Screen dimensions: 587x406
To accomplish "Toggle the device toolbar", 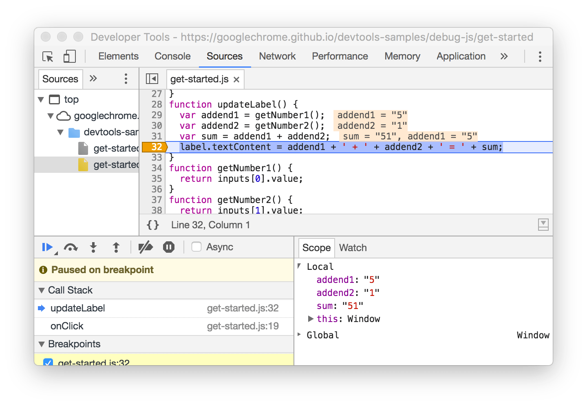I will tap(69, 57).
